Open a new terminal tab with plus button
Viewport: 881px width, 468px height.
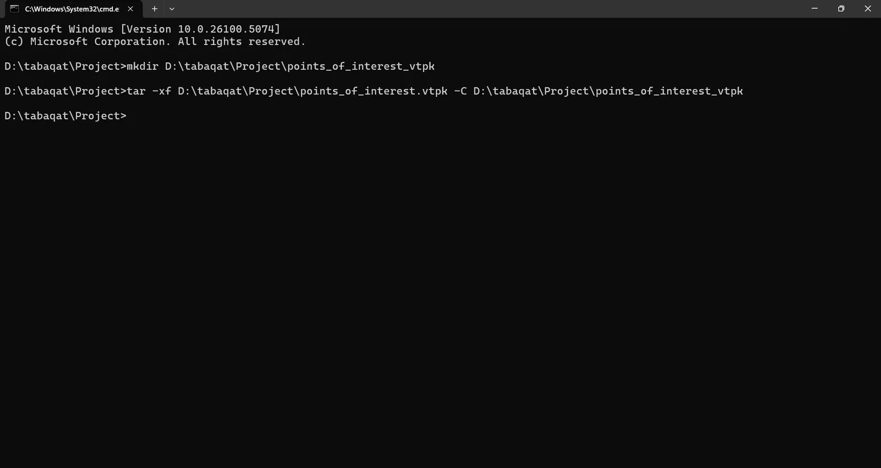[154, 9]
